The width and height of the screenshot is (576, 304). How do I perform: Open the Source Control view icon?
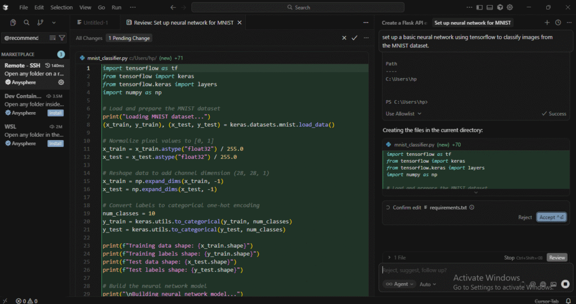click(x=40, y=23)
